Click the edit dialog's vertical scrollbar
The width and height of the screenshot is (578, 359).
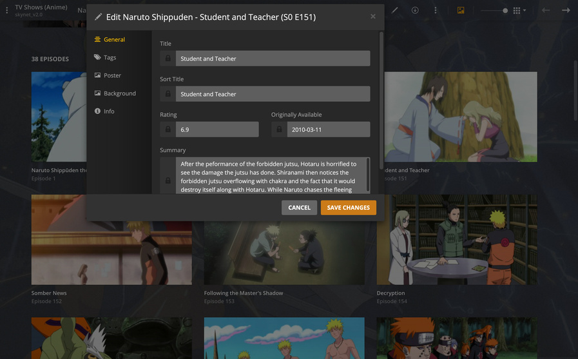[x=381, y=101]
